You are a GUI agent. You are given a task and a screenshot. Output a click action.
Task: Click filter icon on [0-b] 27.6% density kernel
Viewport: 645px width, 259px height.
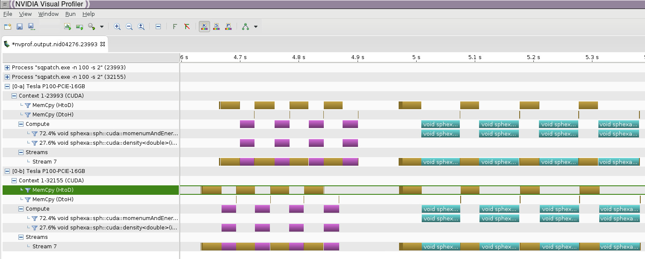[x=35, y=228]
